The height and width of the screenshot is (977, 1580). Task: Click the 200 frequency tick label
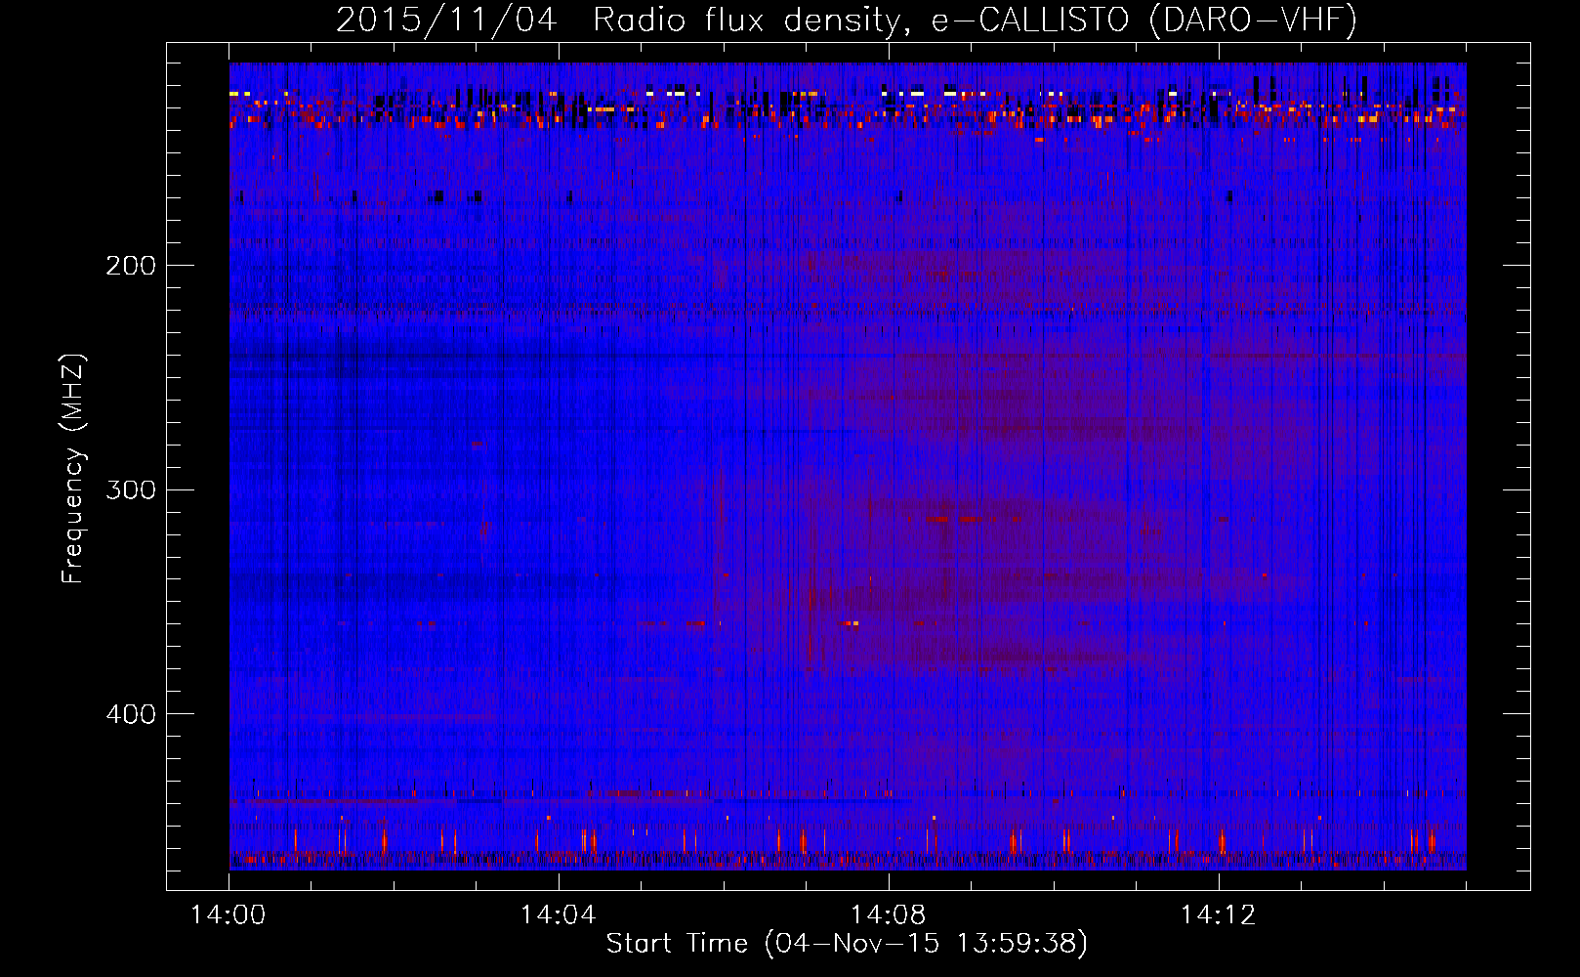[131, 265]
